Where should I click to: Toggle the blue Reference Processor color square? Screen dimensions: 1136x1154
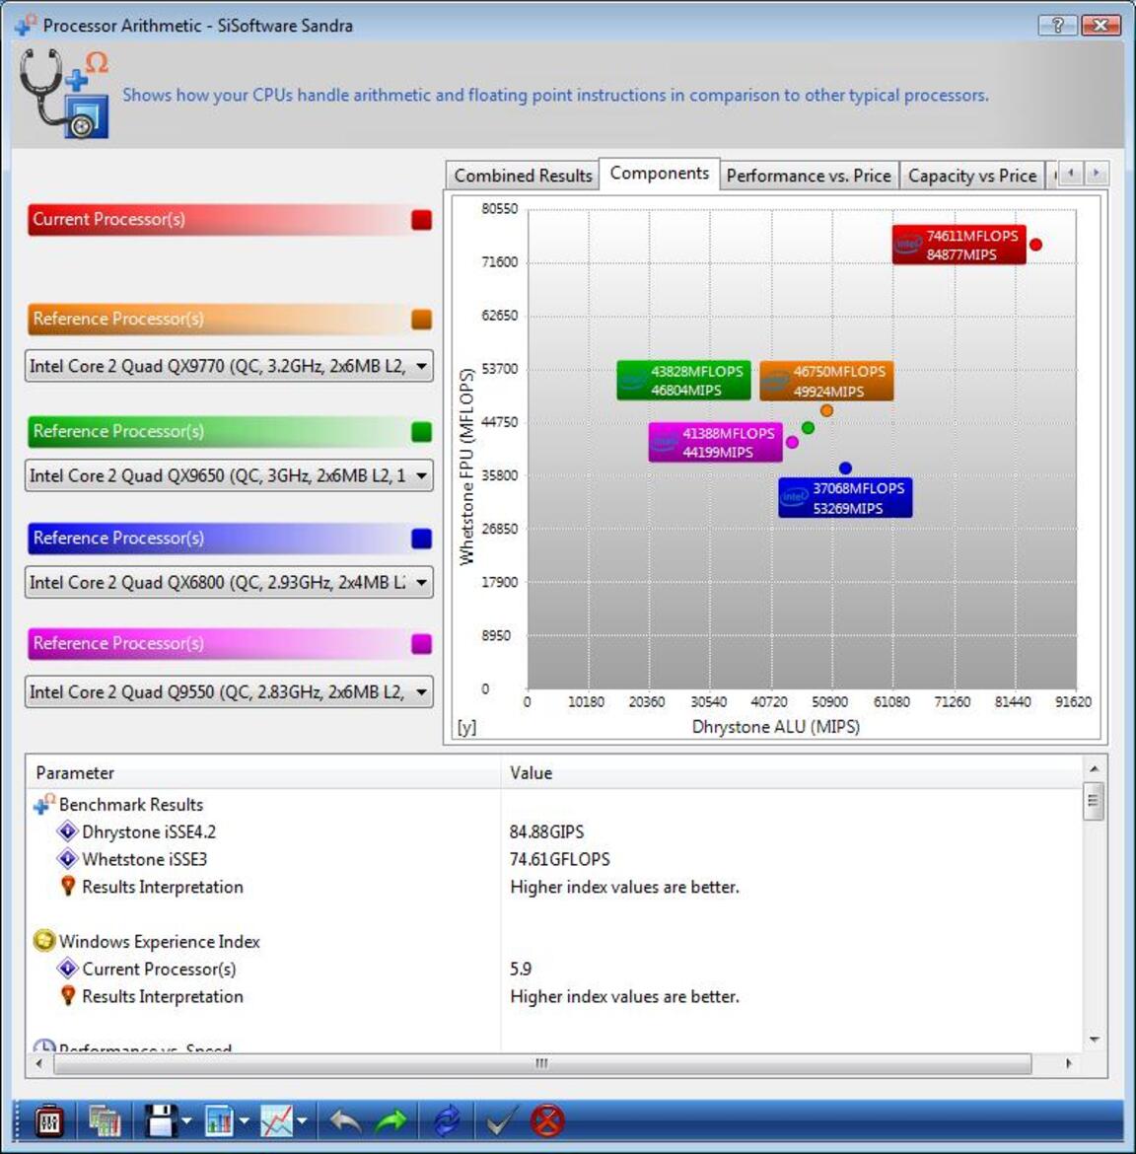click(x=422, y=538)
